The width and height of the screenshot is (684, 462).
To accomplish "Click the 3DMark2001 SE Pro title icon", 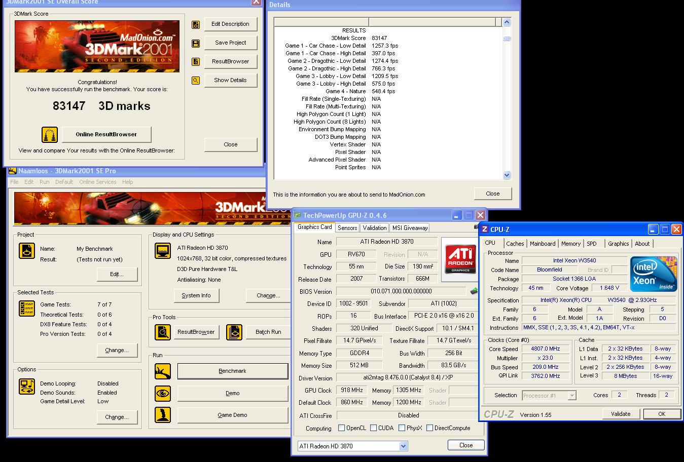I will point(13,171).
